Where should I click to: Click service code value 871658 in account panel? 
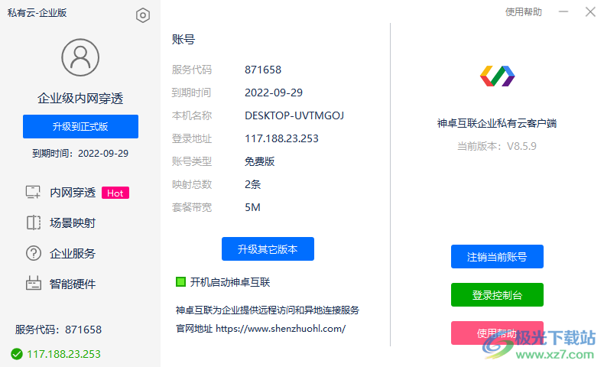coord(263,70)
